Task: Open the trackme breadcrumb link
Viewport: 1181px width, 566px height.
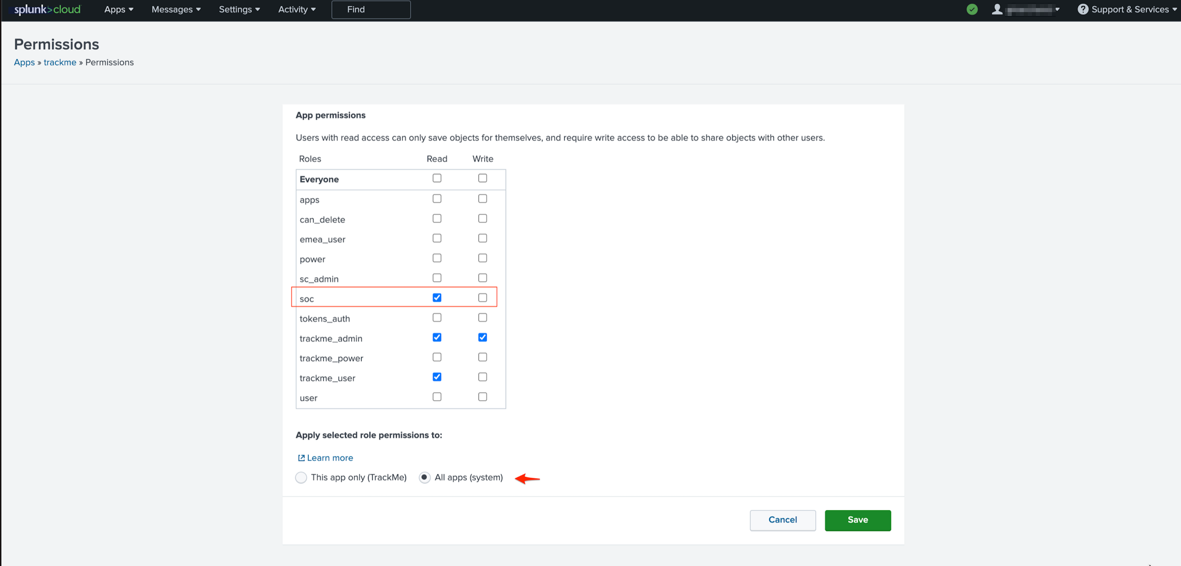Action: point(60,62)
